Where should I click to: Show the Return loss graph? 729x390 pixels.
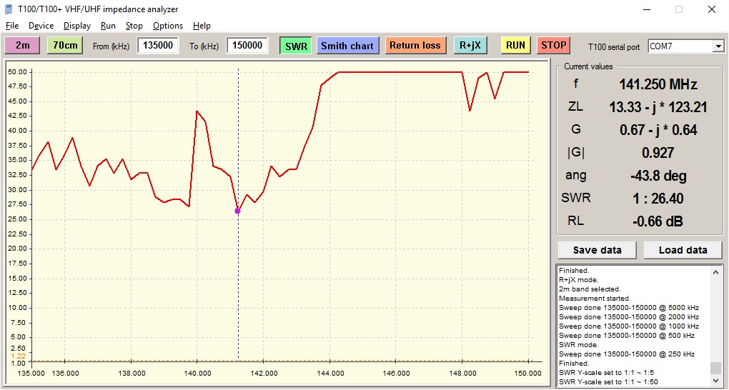[415, 46]
